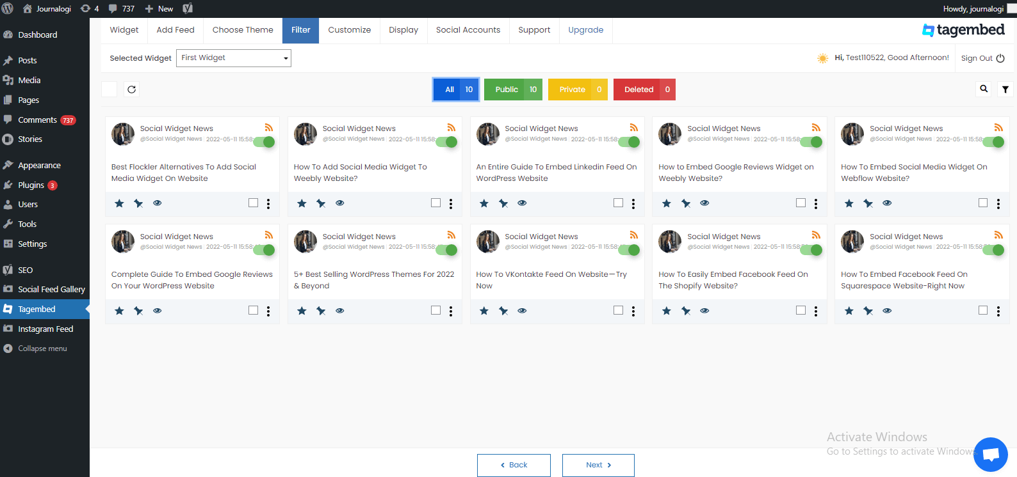The height and width of the screenshot is (477, 1017).
Task: Filter posts by the blue All button
Action: click(x=456, y=90)
